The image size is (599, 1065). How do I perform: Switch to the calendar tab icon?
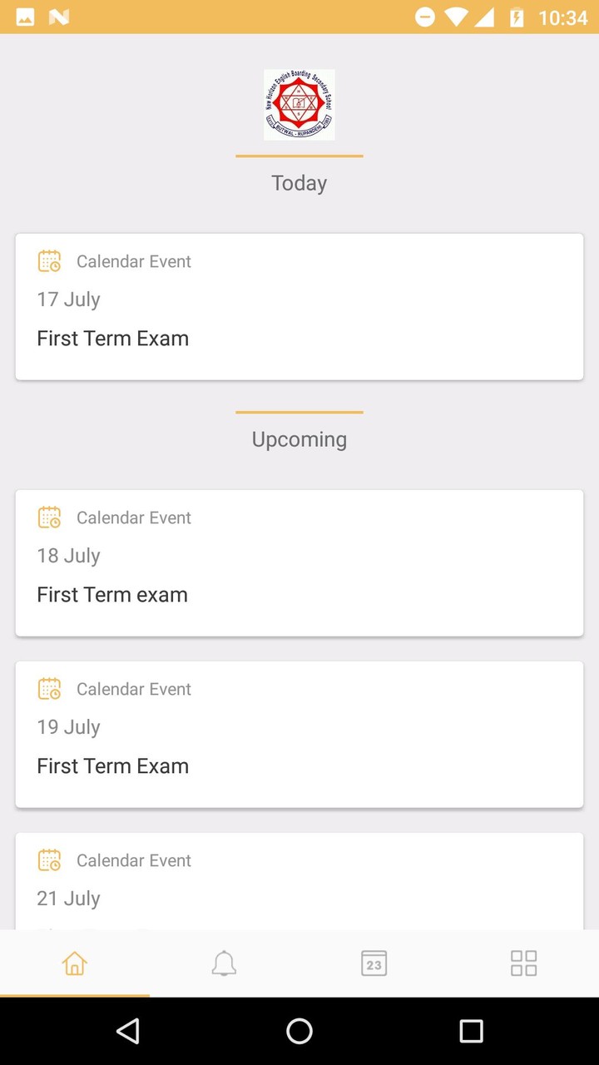click(374, 963)
